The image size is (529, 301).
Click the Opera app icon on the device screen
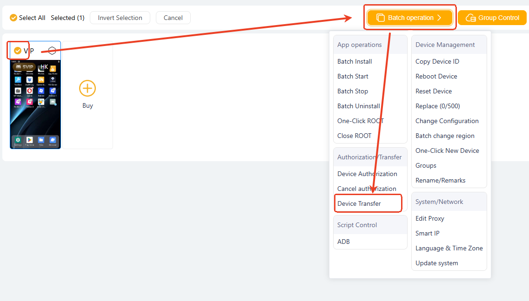(x=30, y=91)
